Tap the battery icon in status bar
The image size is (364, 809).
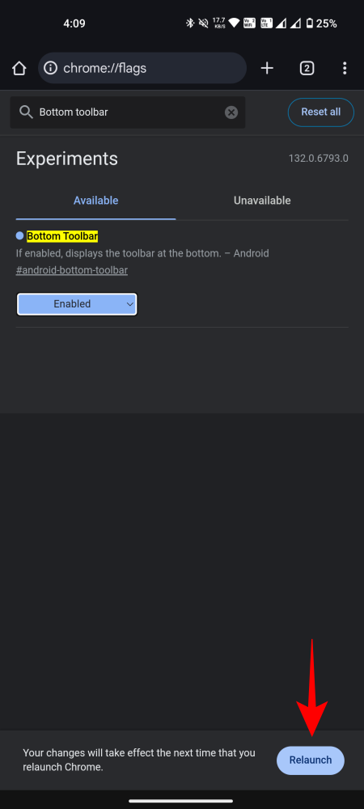309,23
